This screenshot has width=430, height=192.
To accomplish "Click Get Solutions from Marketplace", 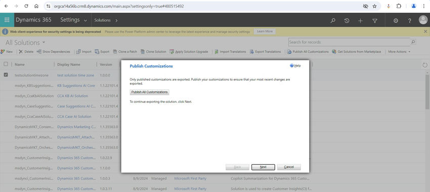I will coord(357,52).
